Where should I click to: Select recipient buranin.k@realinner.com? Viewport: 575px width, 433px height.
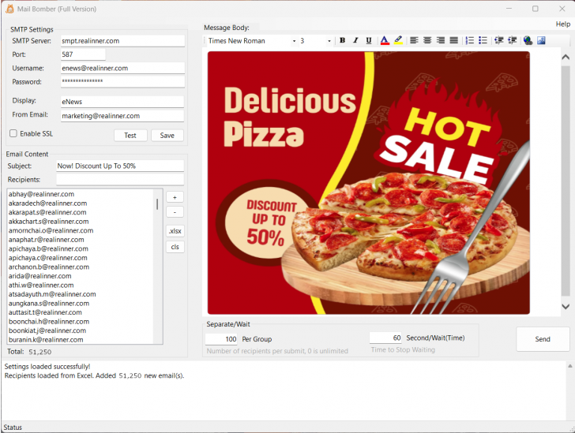click(x=46, y=340)
